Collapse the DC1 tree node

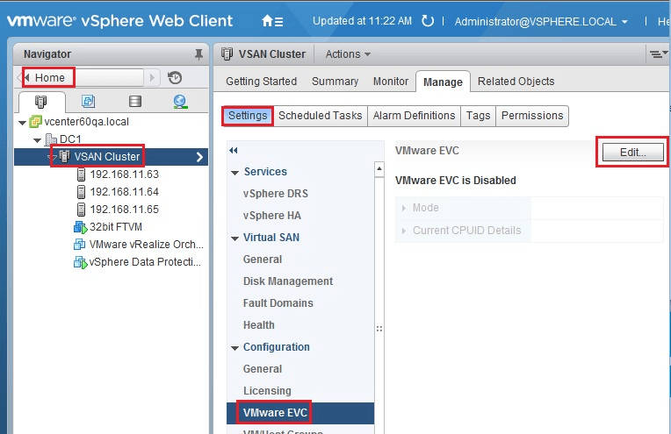tap(38, 140)
